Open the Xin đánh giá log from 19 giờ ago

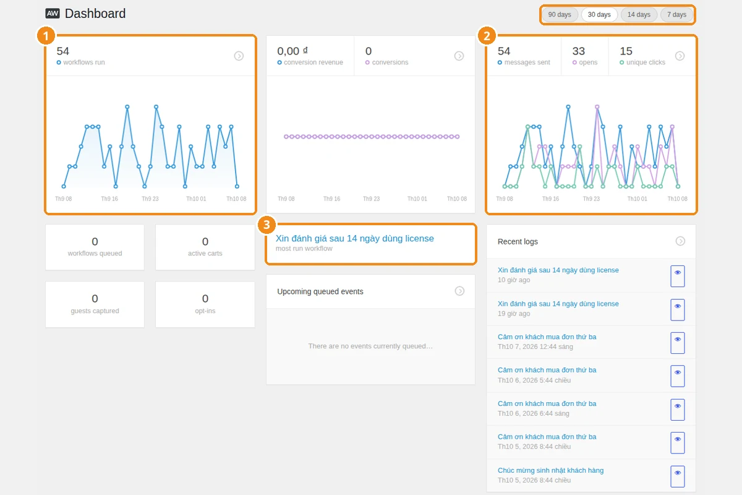pos(558,304)
